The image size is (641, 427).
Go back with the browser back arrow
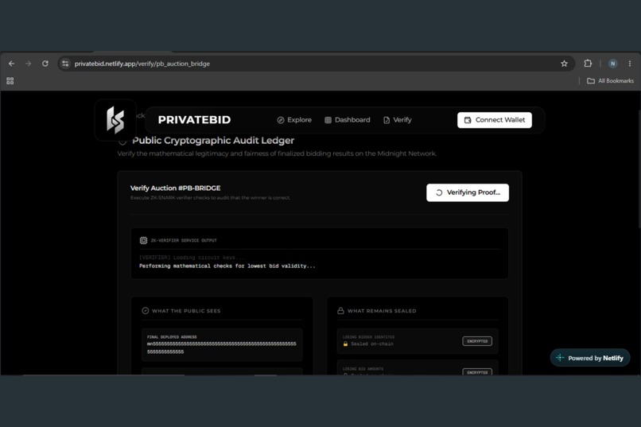pos(11,64)
